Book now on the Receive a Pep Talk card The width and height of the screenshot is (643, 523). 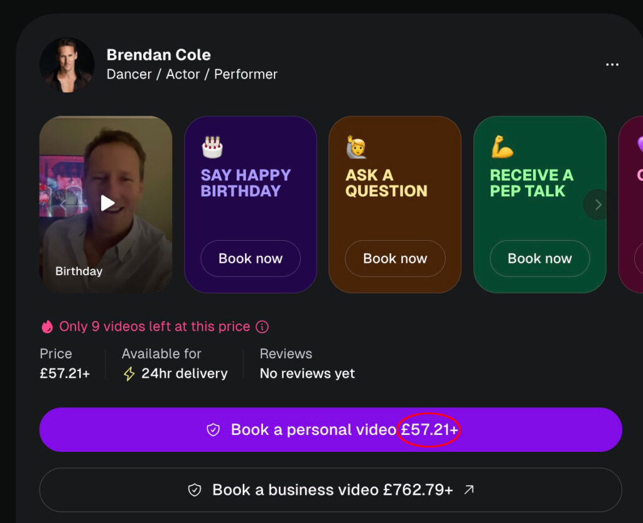539,258
